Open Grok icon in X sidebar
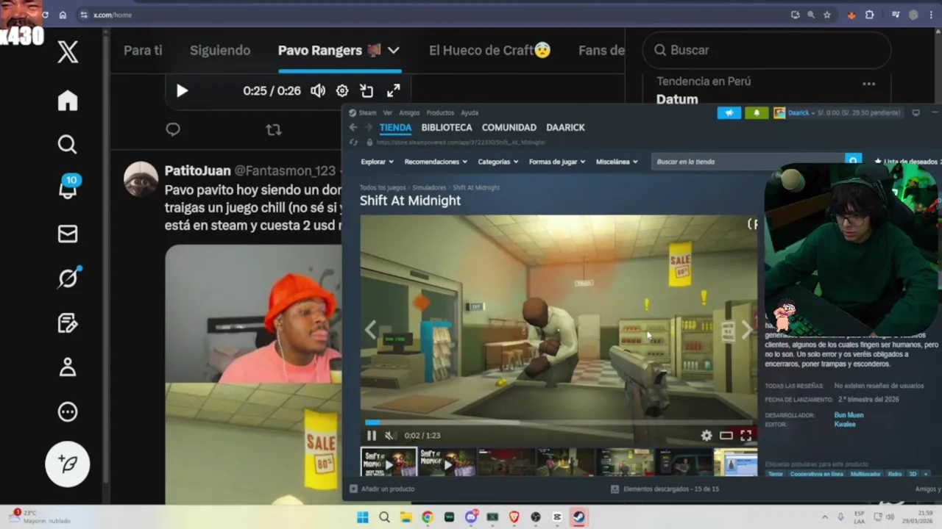The width and height of the screenshot is (942, 529). tap(68, 278)
